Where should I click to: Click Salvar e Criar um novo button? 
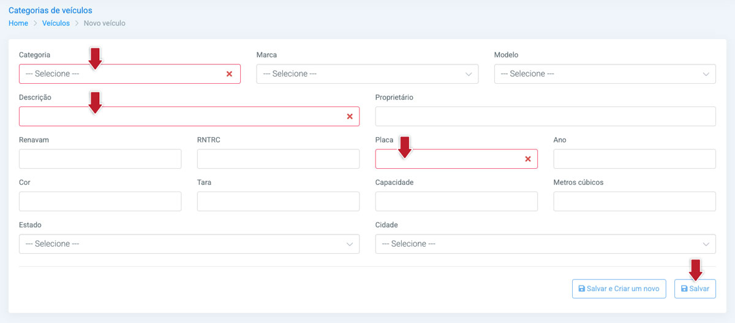click(619, 289)
